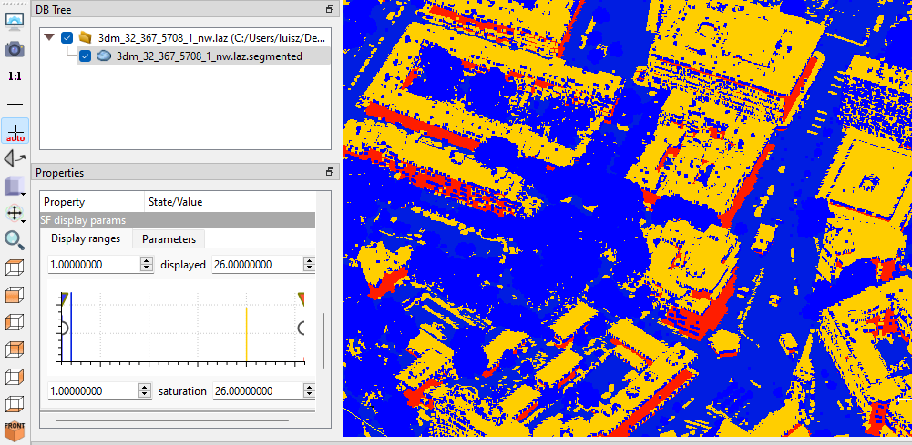Screen dimensions: 912x445
Task: Click the full screen monitor icon
Action: (15, 18)
